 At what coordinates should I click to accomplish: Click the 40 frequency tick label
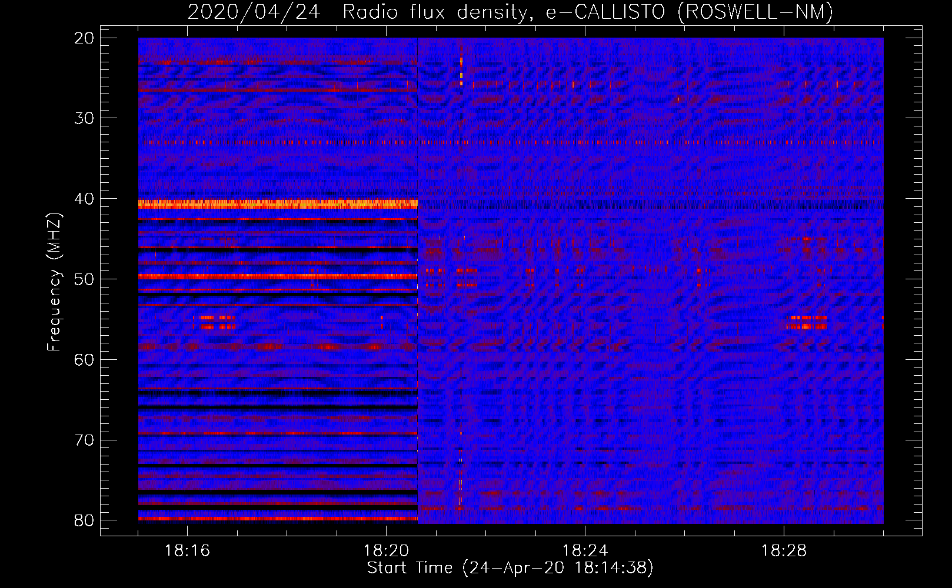coord(85,199)
